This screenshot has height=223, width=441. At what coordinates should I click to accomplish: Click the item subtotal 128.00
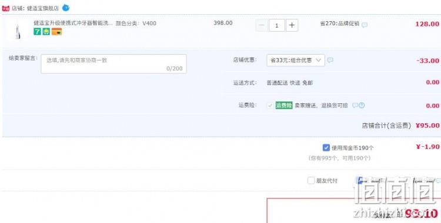[x=427, y=24]
